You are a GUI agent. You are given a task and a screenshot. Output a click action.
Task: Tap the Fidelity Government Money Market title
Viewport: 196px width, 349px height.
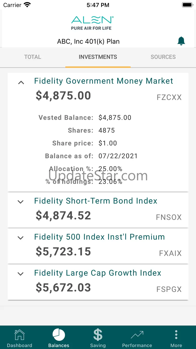(104, 81)
